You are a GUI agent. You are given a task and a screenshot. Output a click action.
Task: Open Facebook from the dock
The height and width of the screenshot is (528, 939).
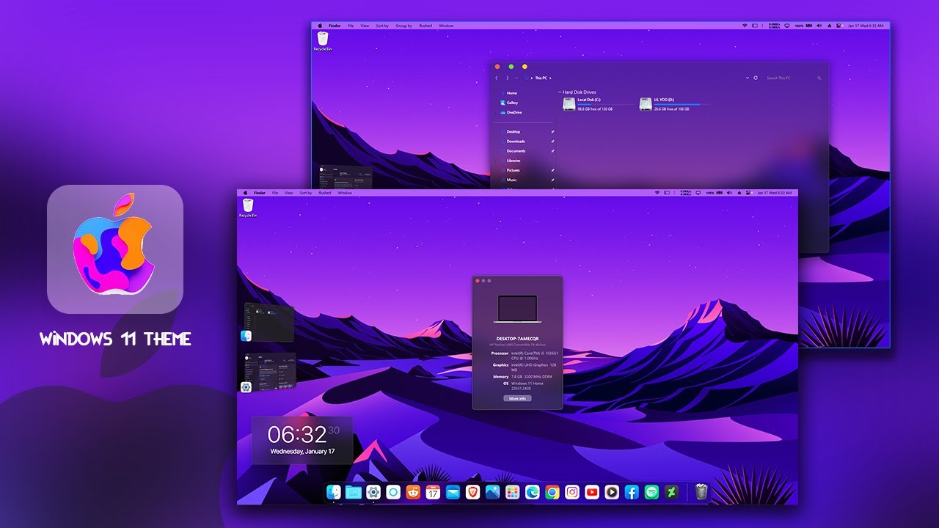pyautogui.click(x=632, y=492)
